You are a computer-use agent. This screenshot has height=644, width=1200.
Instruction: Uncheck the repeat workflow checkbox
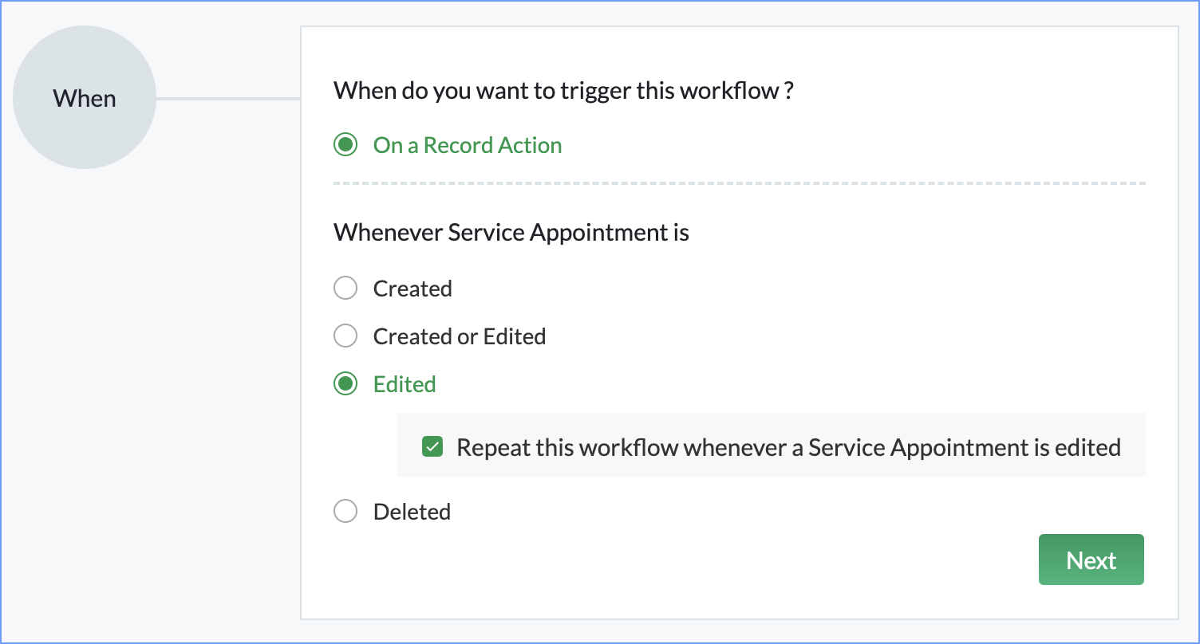(432, 447)
